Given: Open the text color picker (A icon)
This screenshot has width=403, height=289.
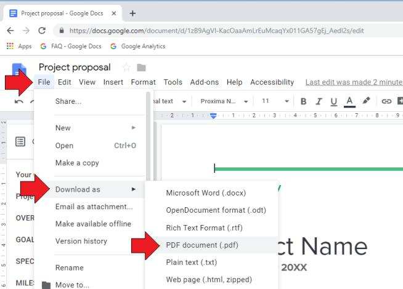Looking at the screenshot, I should [349, 101].
